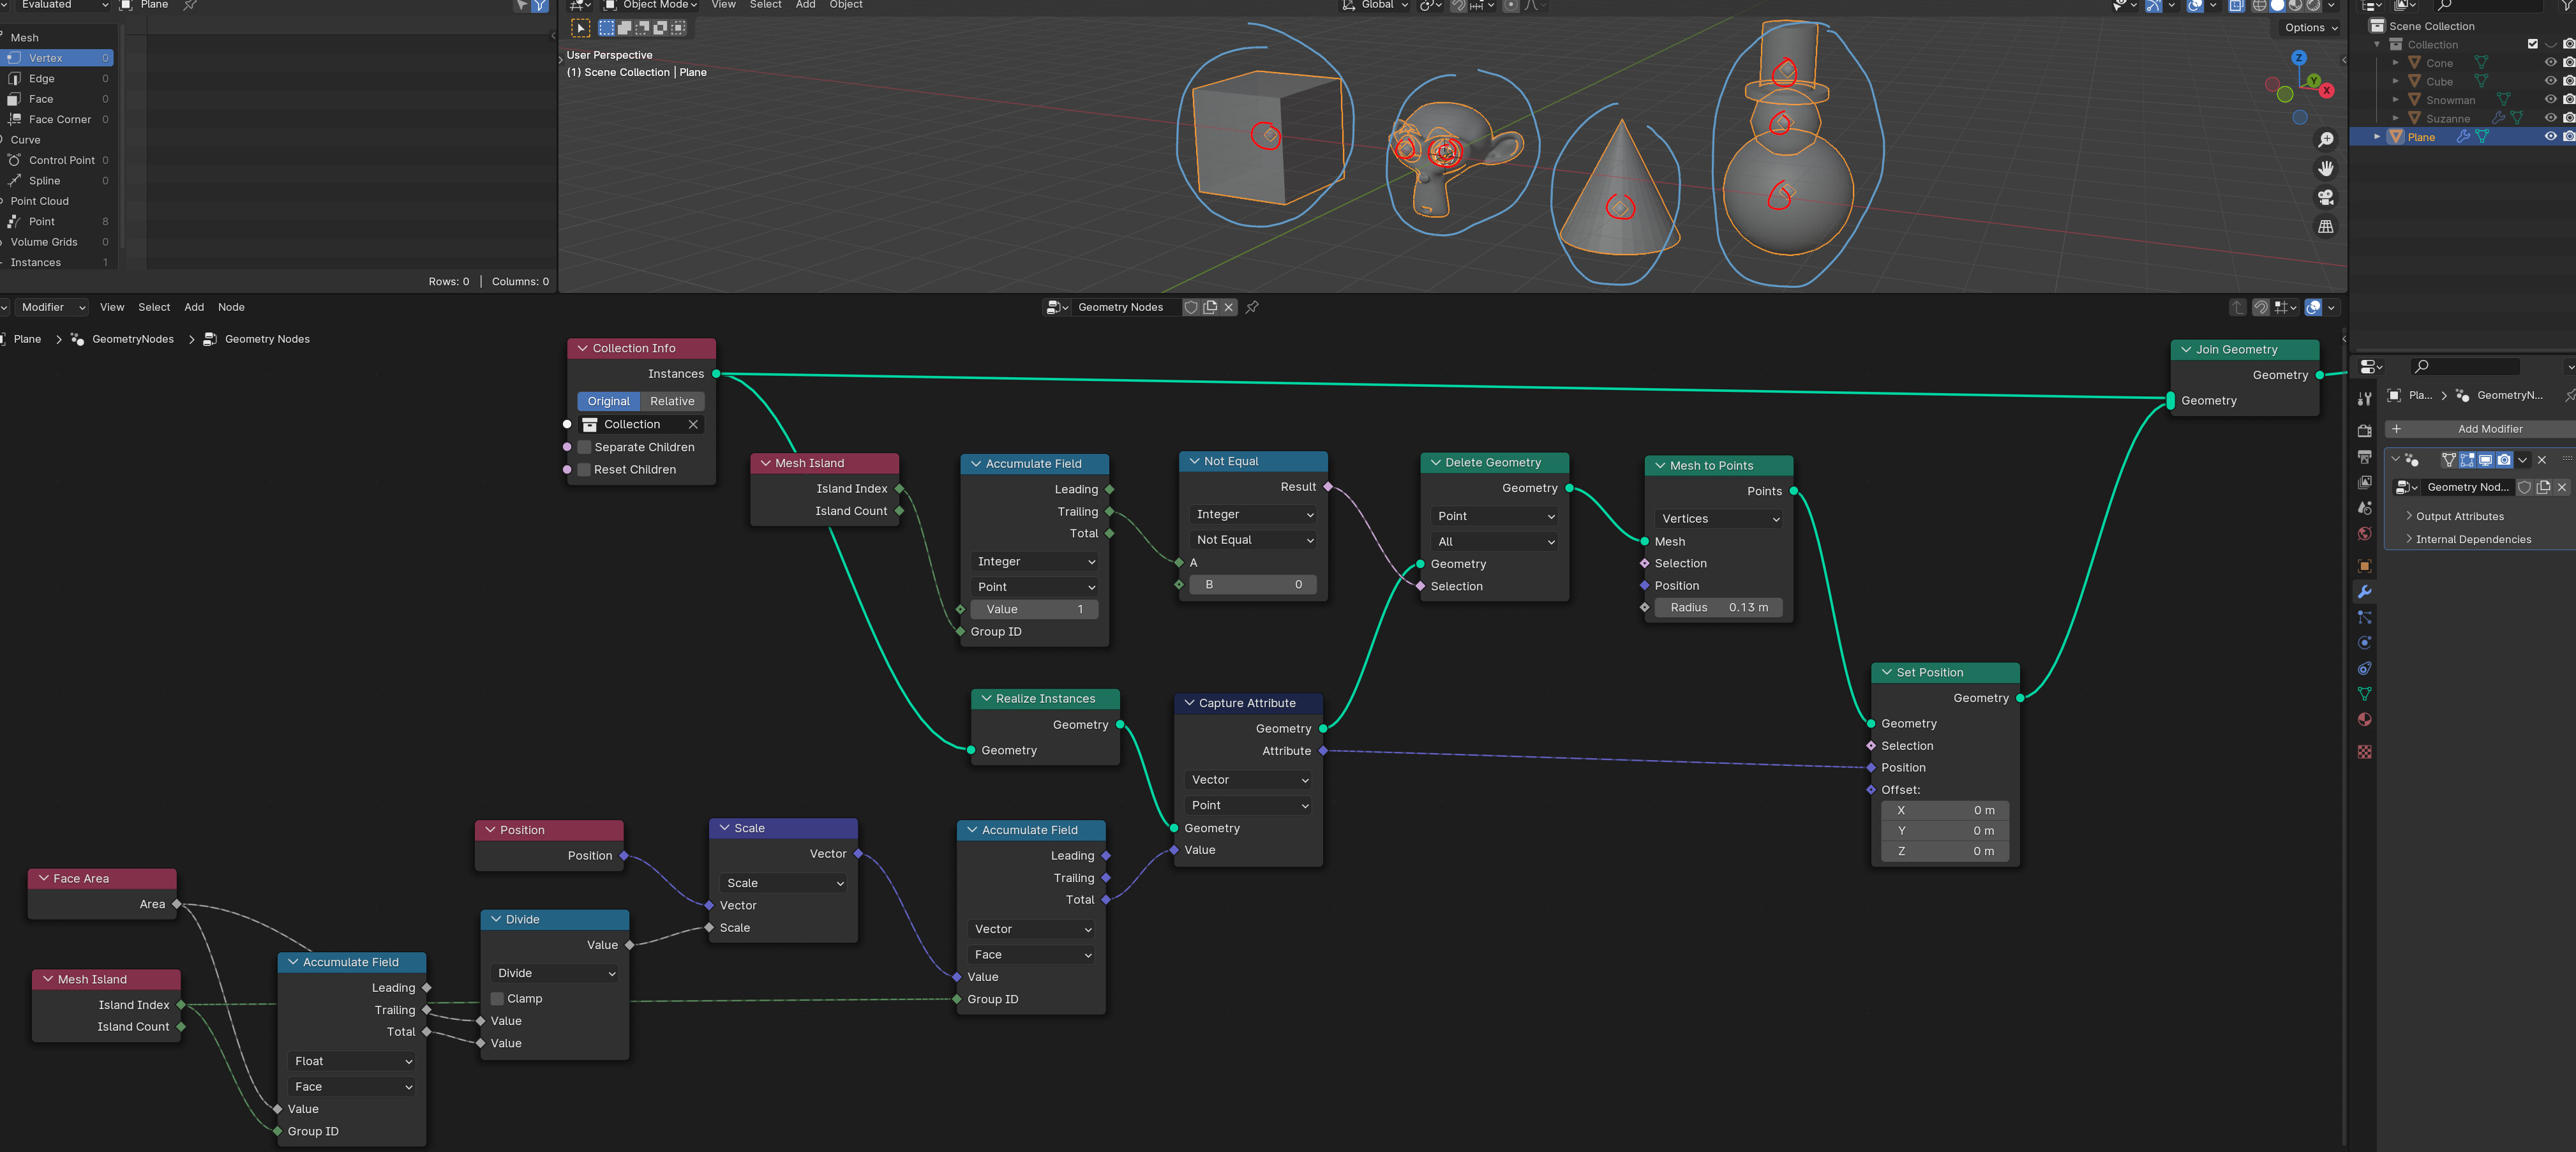Screen dimensions: 2576x1152
Task: Open the Object menu in viewport header
Action: pos(845,6)
